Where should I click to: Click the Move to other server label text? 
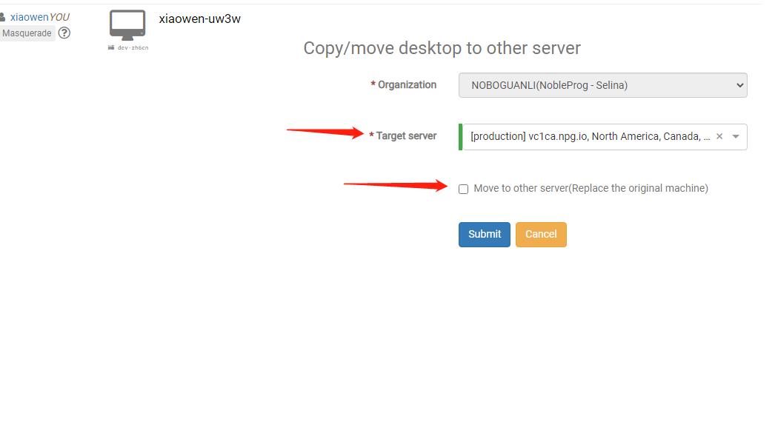pos(591,188)
